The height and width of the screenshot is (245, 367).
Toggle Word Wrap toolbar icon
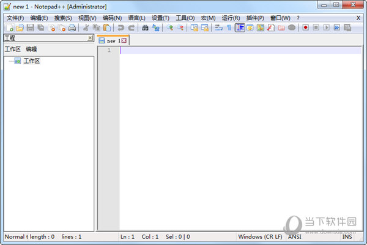tap(218, 28)
